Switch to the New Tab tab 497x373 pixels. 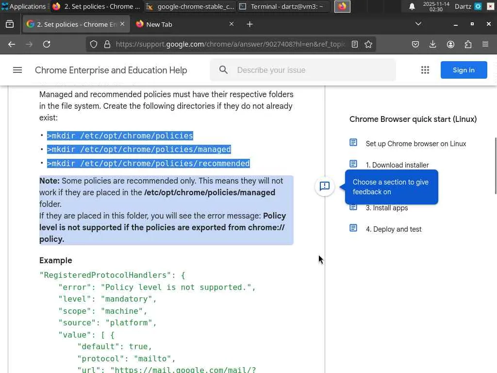click(x=185, y=24)
